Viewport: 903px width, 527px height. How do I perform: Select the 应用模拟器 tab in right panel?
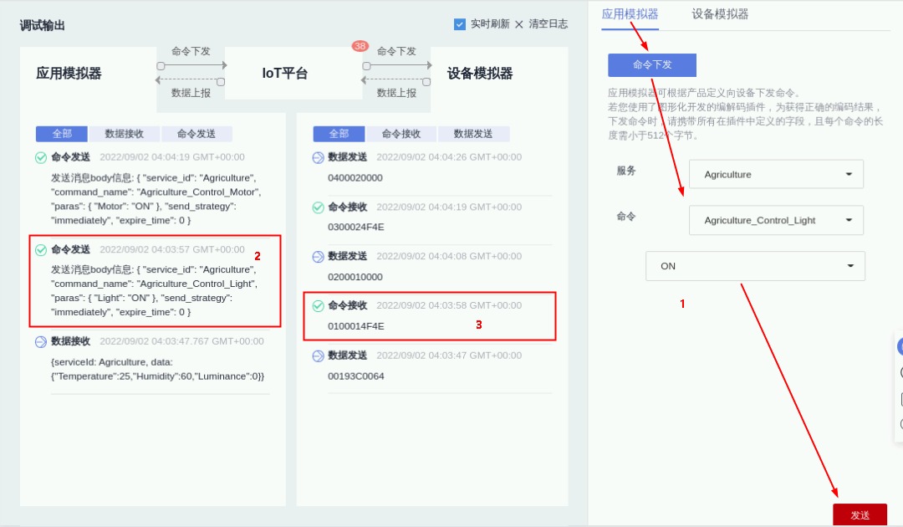tap(630, 14)
